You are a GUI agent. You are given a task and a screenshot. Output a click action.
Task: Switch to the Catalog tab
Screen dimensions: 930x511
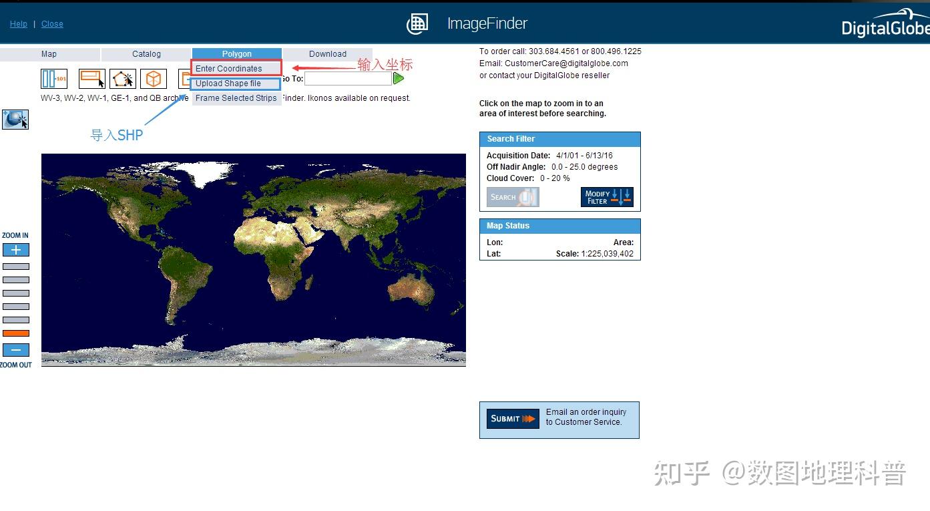(146, 53)
